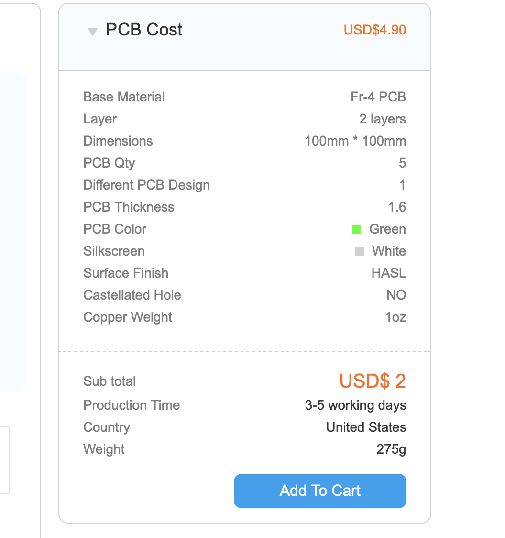Image resolution: width=505 pixels, height=538 pixels.
Task: Click the 100mm * 100mm dimensions value
Action: pos(355,141)
